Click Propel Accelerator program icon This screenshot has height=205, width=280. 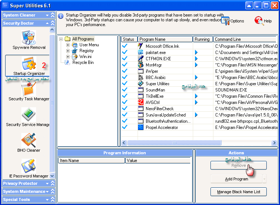(x=141, y=127)
